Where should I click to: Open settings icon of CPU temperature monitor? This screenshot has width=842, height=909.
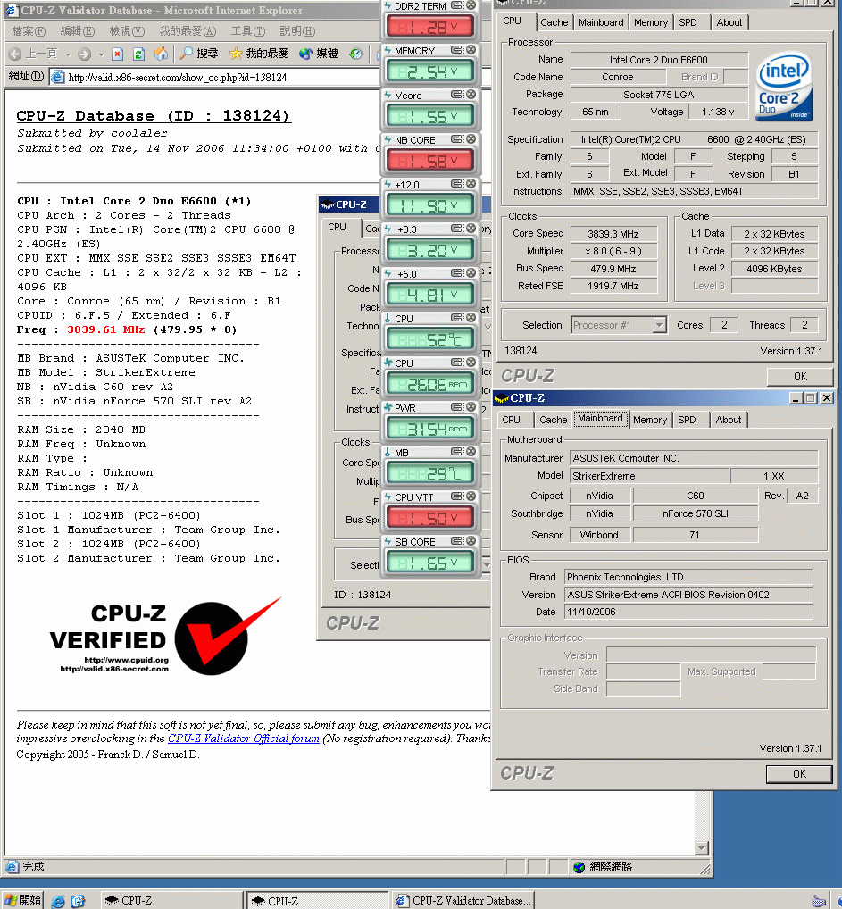coord(457,318)
